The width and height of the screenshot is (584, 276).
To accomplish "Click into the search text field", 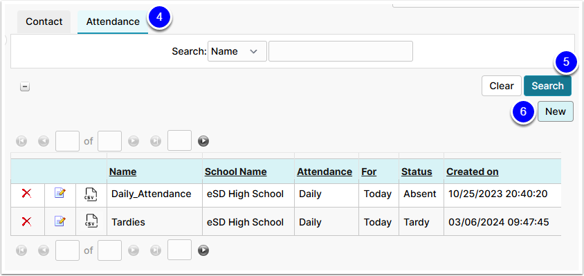I will (340, 51).
